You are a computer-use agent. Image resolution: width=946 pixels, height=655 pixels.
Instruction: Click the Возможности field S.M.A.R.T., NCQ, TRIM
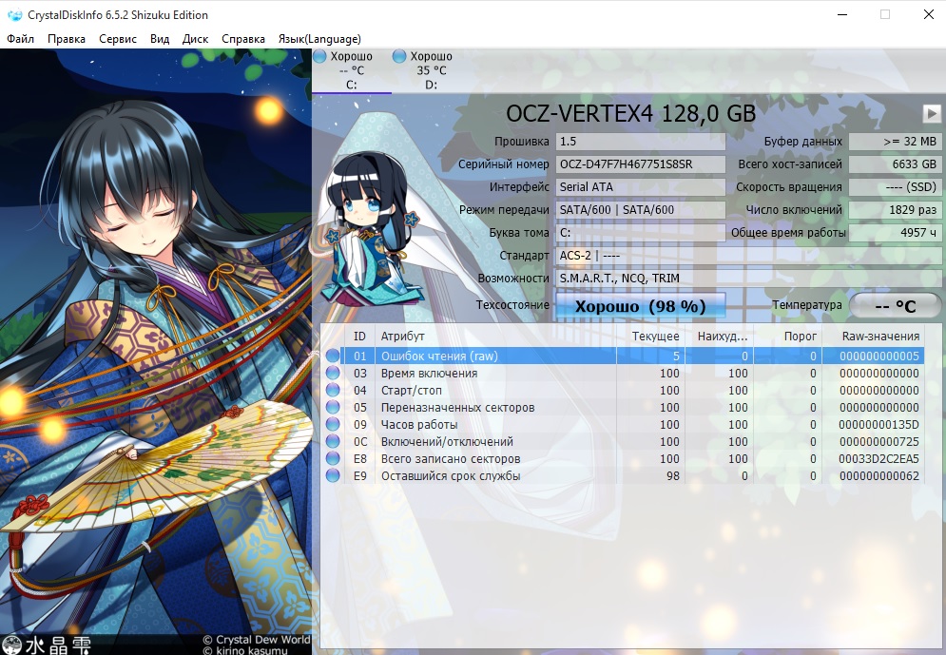tap(748, 278)
